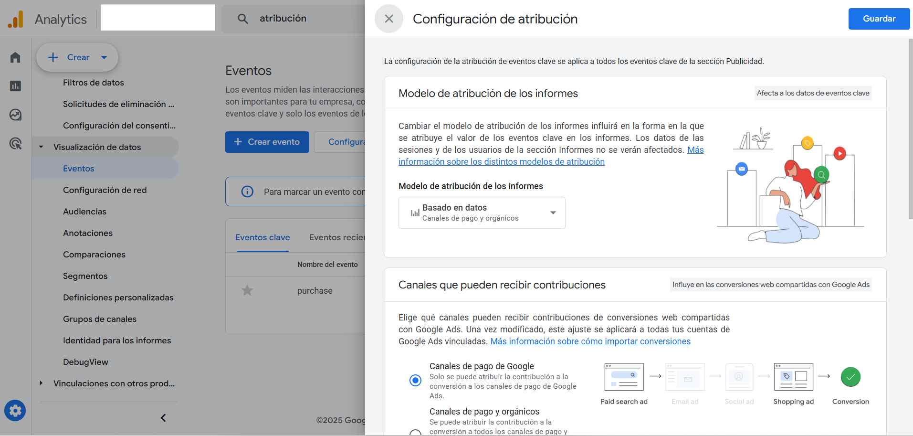The height and width of the screenshot is (436, 913).
Task: Switch to the Eventos clave tab
Action: click(x=262, y=237)
